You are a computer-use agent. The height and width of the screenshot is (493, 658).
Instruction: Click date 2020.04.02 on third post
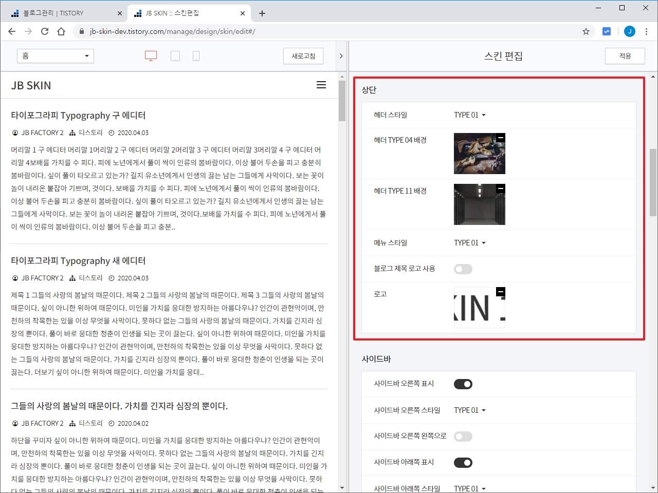133,423
